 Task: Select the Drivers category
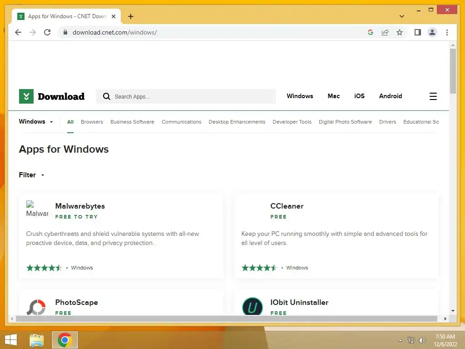[x=388, y=122]
